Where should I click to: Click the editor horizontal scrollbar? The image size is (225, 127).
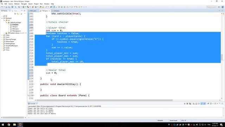click(104, 100)
